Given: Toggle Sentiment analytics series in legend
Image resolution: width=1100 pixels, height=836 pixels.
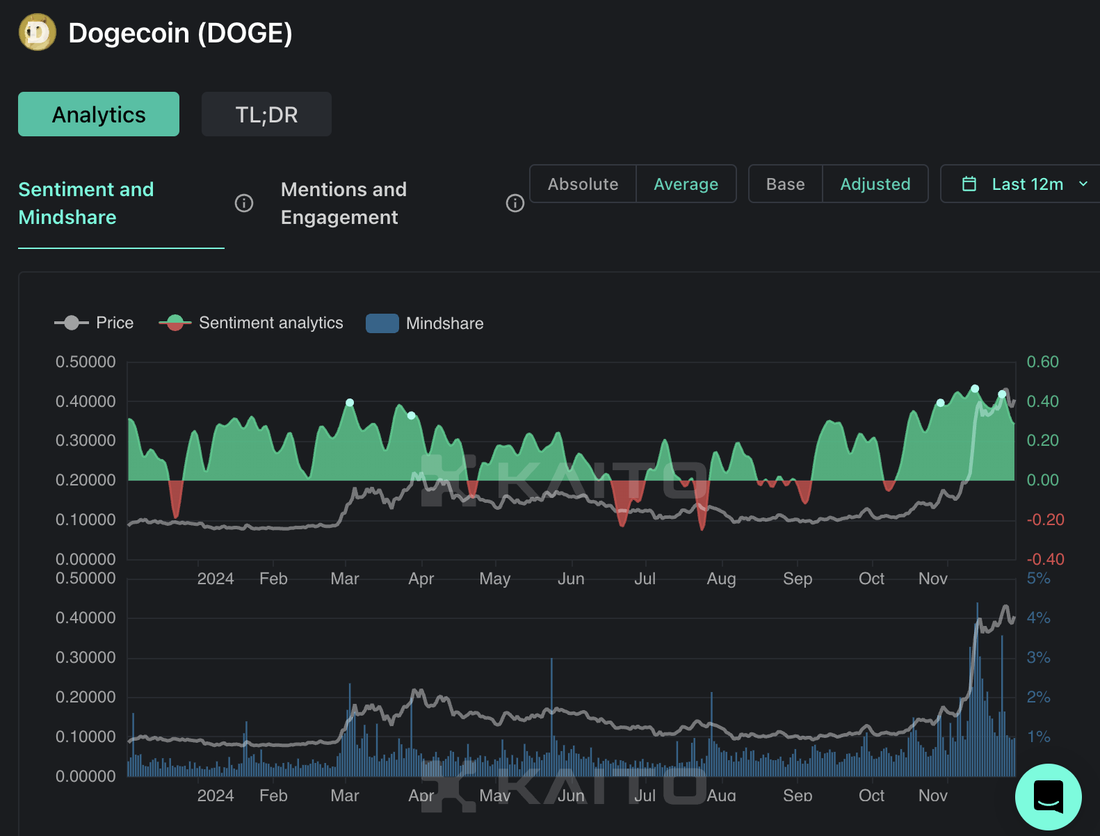Looking at the screenshot, I should pos(251,323).
